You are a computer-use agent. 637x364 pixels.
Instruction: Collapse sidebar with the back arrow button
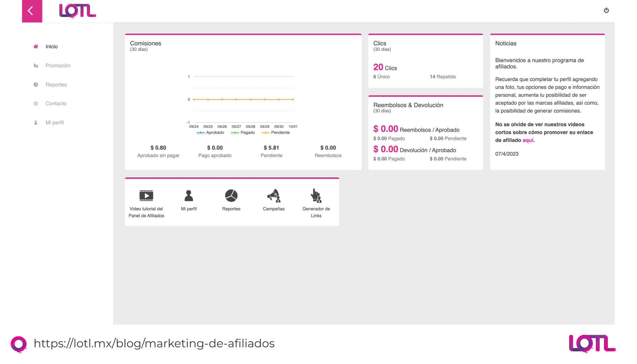(x=32, y=11)
